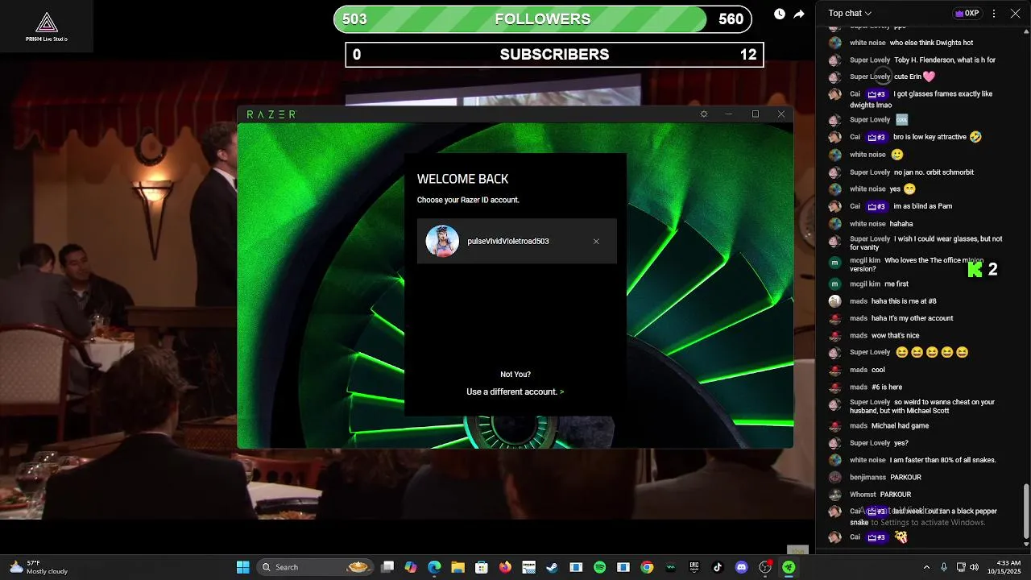The image size is (1031, 580).
Task: Remove pulseVividVioletroad503 account with X
Action: (596, 242)
